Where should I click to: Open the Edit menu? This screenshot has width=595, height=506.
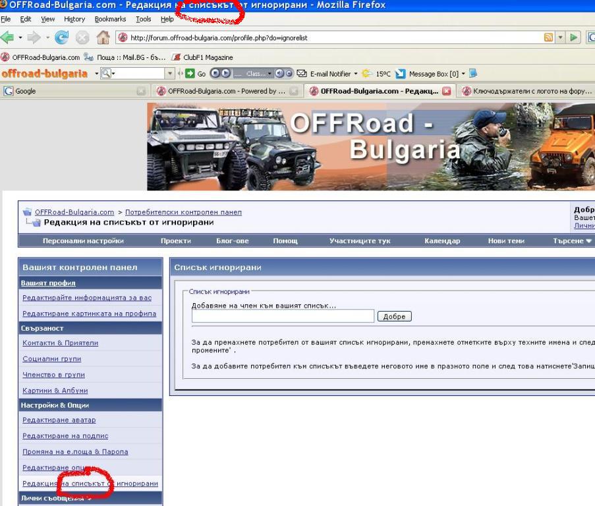click(26, 19)
